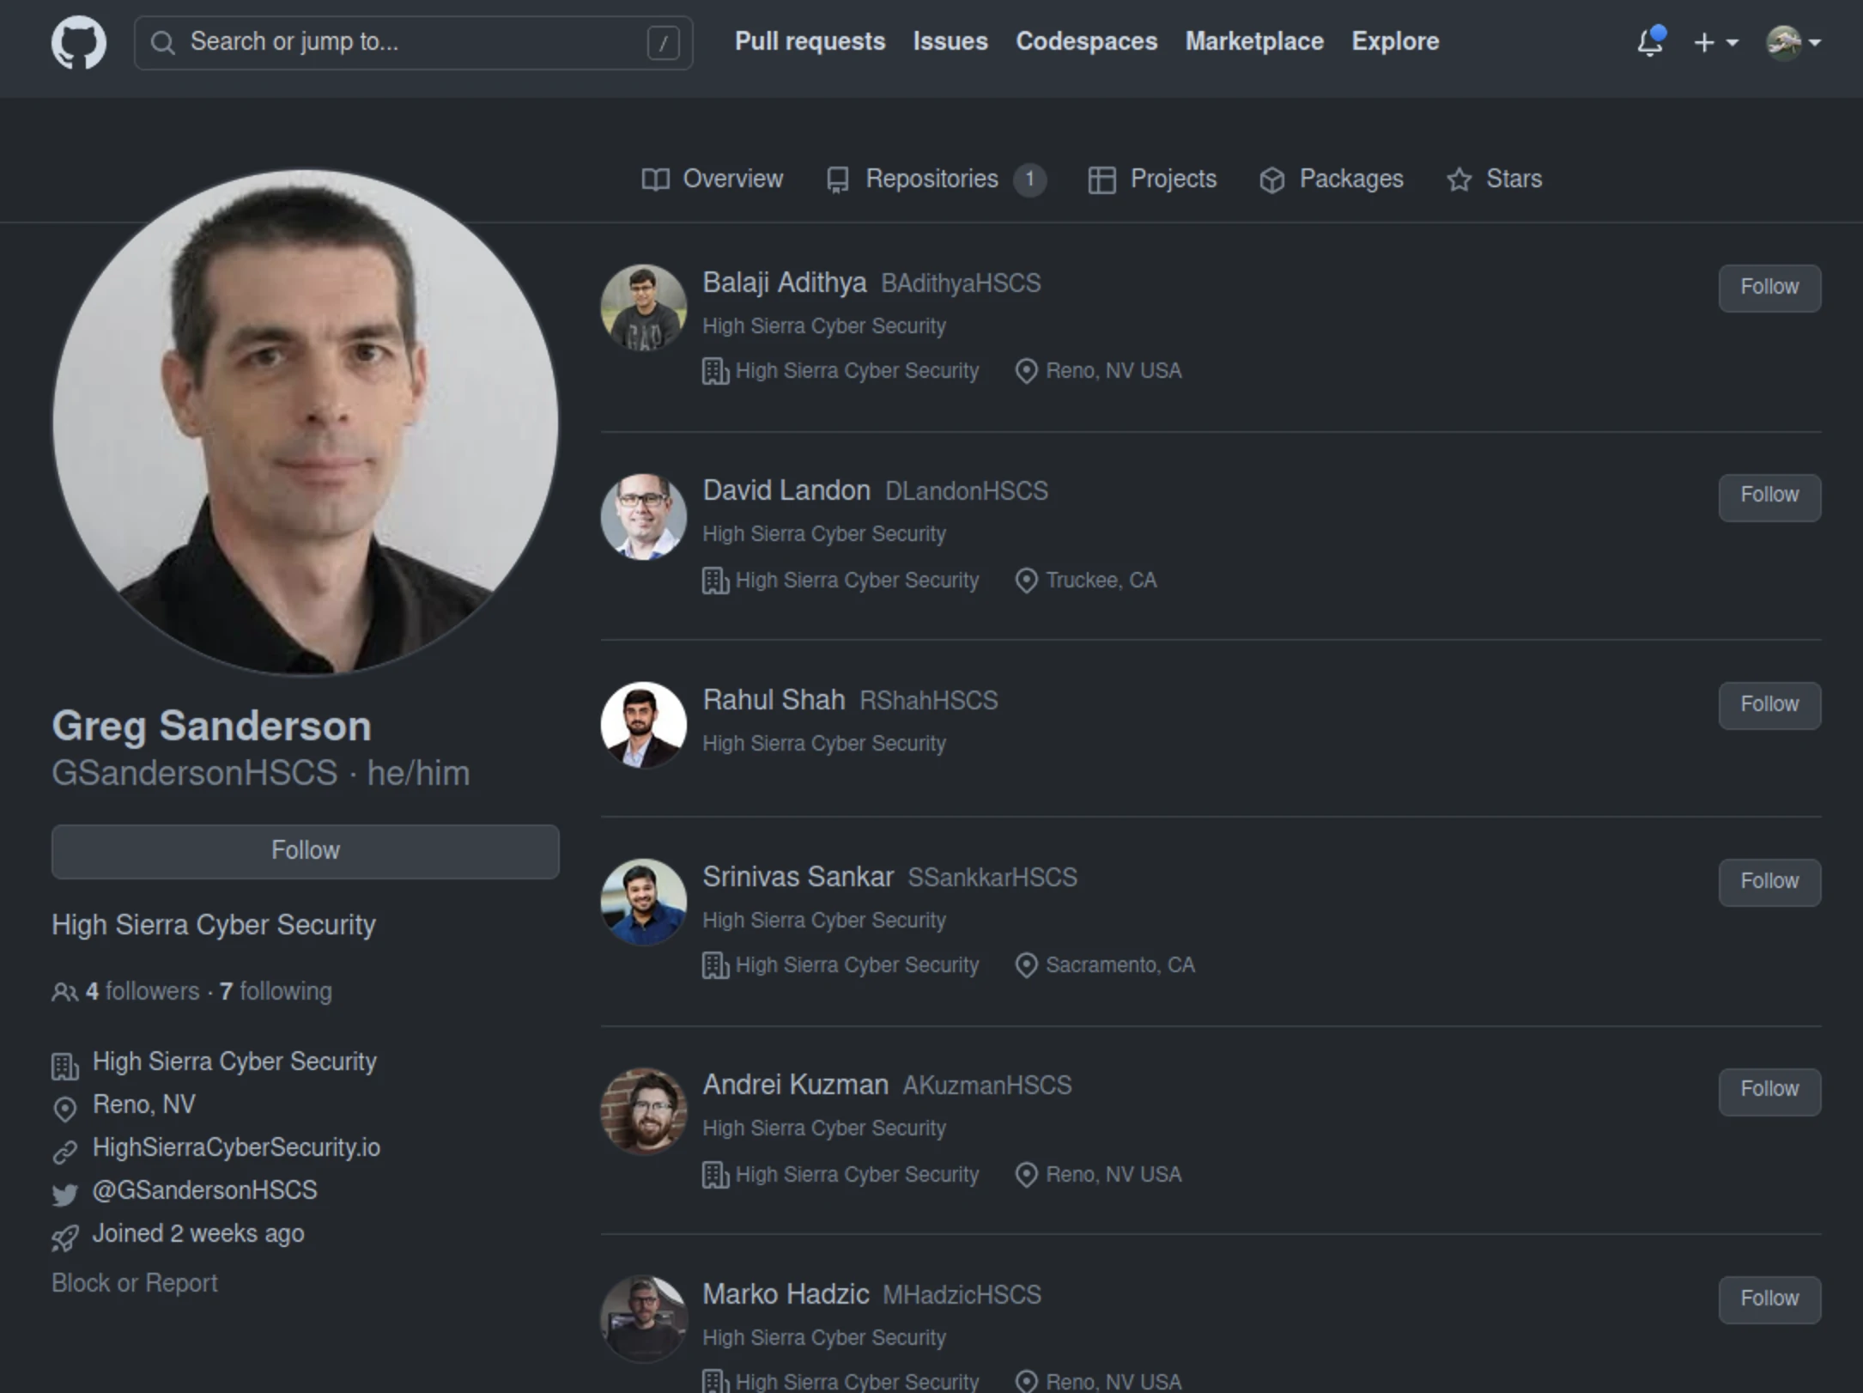The height and width of the screenshot is (1393, 1863).
Task: Follow Rahul Shah profile
Action: (x=1768, y=705)
